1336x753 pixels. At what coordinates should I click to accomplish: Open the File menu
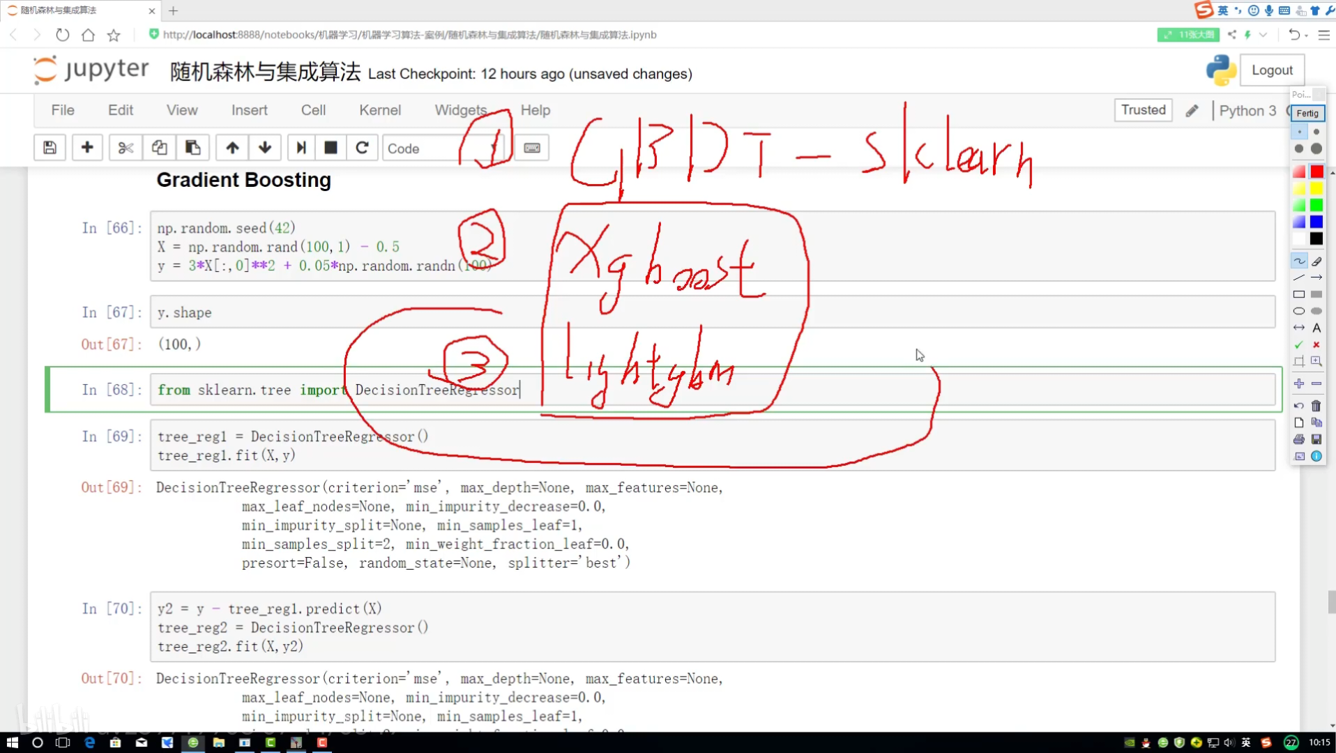coord(63,110)
